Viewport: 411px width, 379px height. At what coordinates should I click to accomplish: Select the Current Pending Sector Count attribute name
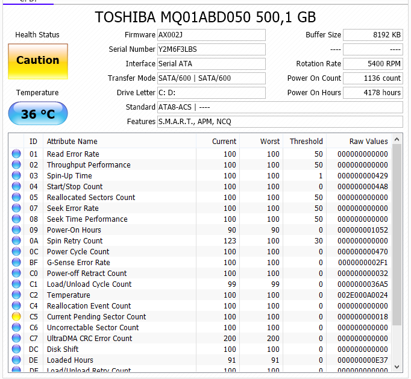96,316
